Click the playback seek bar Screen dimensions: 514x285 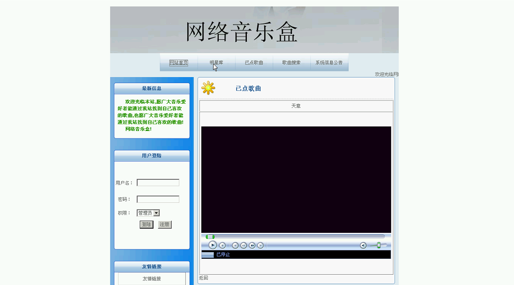(x=295, y=237)
